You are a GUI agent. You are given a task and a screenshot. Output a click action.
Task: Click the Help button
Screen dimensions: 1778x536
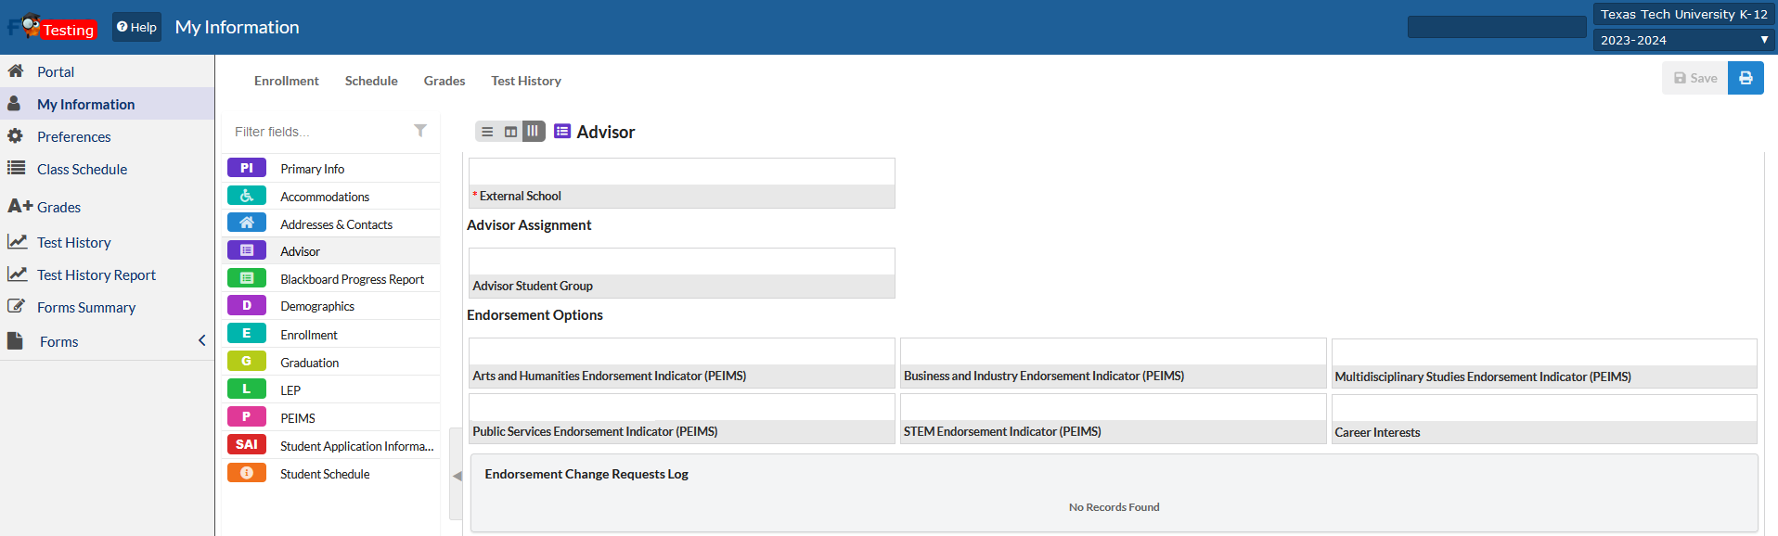137,27
